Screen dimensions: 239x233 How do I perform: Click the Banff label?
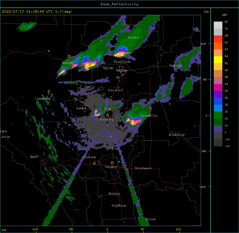[x=34, y=157]
